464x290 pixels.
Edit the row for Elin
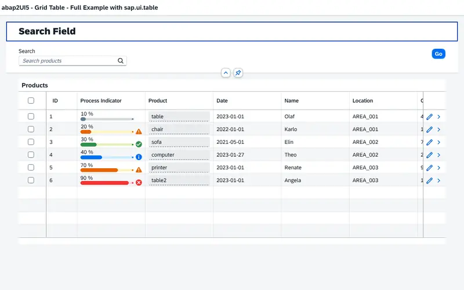point(429,142)
